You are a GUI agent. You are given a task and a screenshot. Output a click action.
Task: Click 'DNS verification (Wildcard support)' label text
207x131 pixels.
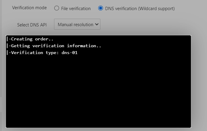140,9
